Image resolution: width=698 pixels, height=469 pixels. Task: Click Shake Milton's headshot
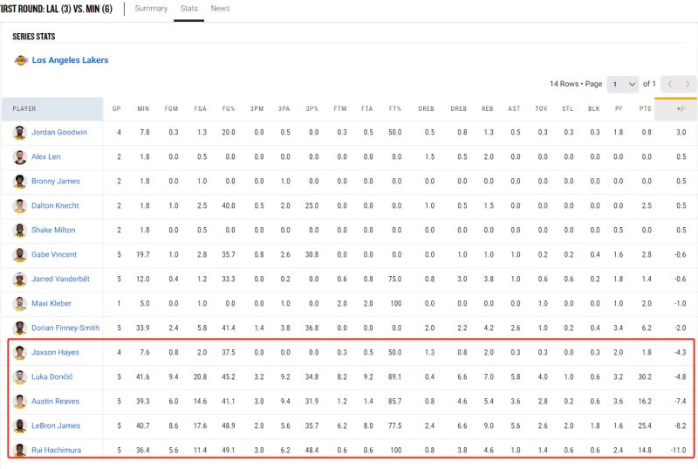[x=19, y=231]
